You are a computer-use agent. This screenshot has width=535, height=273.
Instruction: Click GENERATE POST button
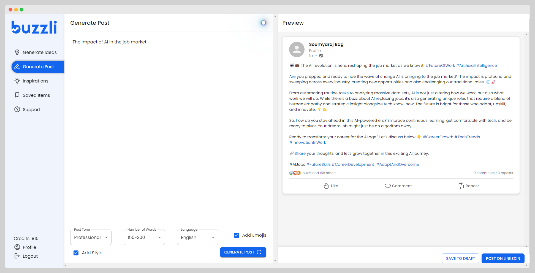[x=243, y=252]
